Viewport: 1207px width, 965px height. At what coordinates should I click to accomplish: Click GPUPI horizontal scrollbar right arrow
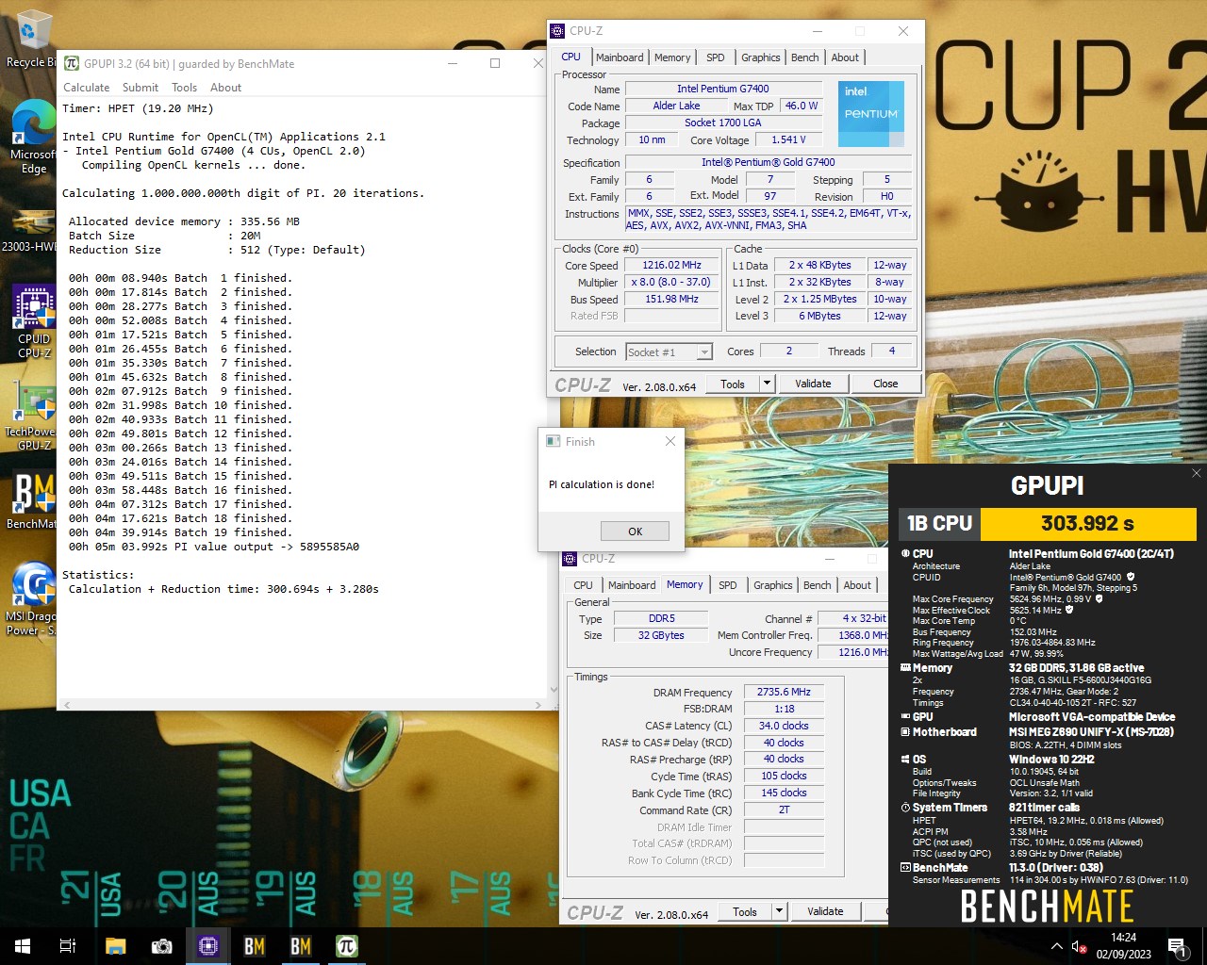pyautogui.click(x=537, y=704)
